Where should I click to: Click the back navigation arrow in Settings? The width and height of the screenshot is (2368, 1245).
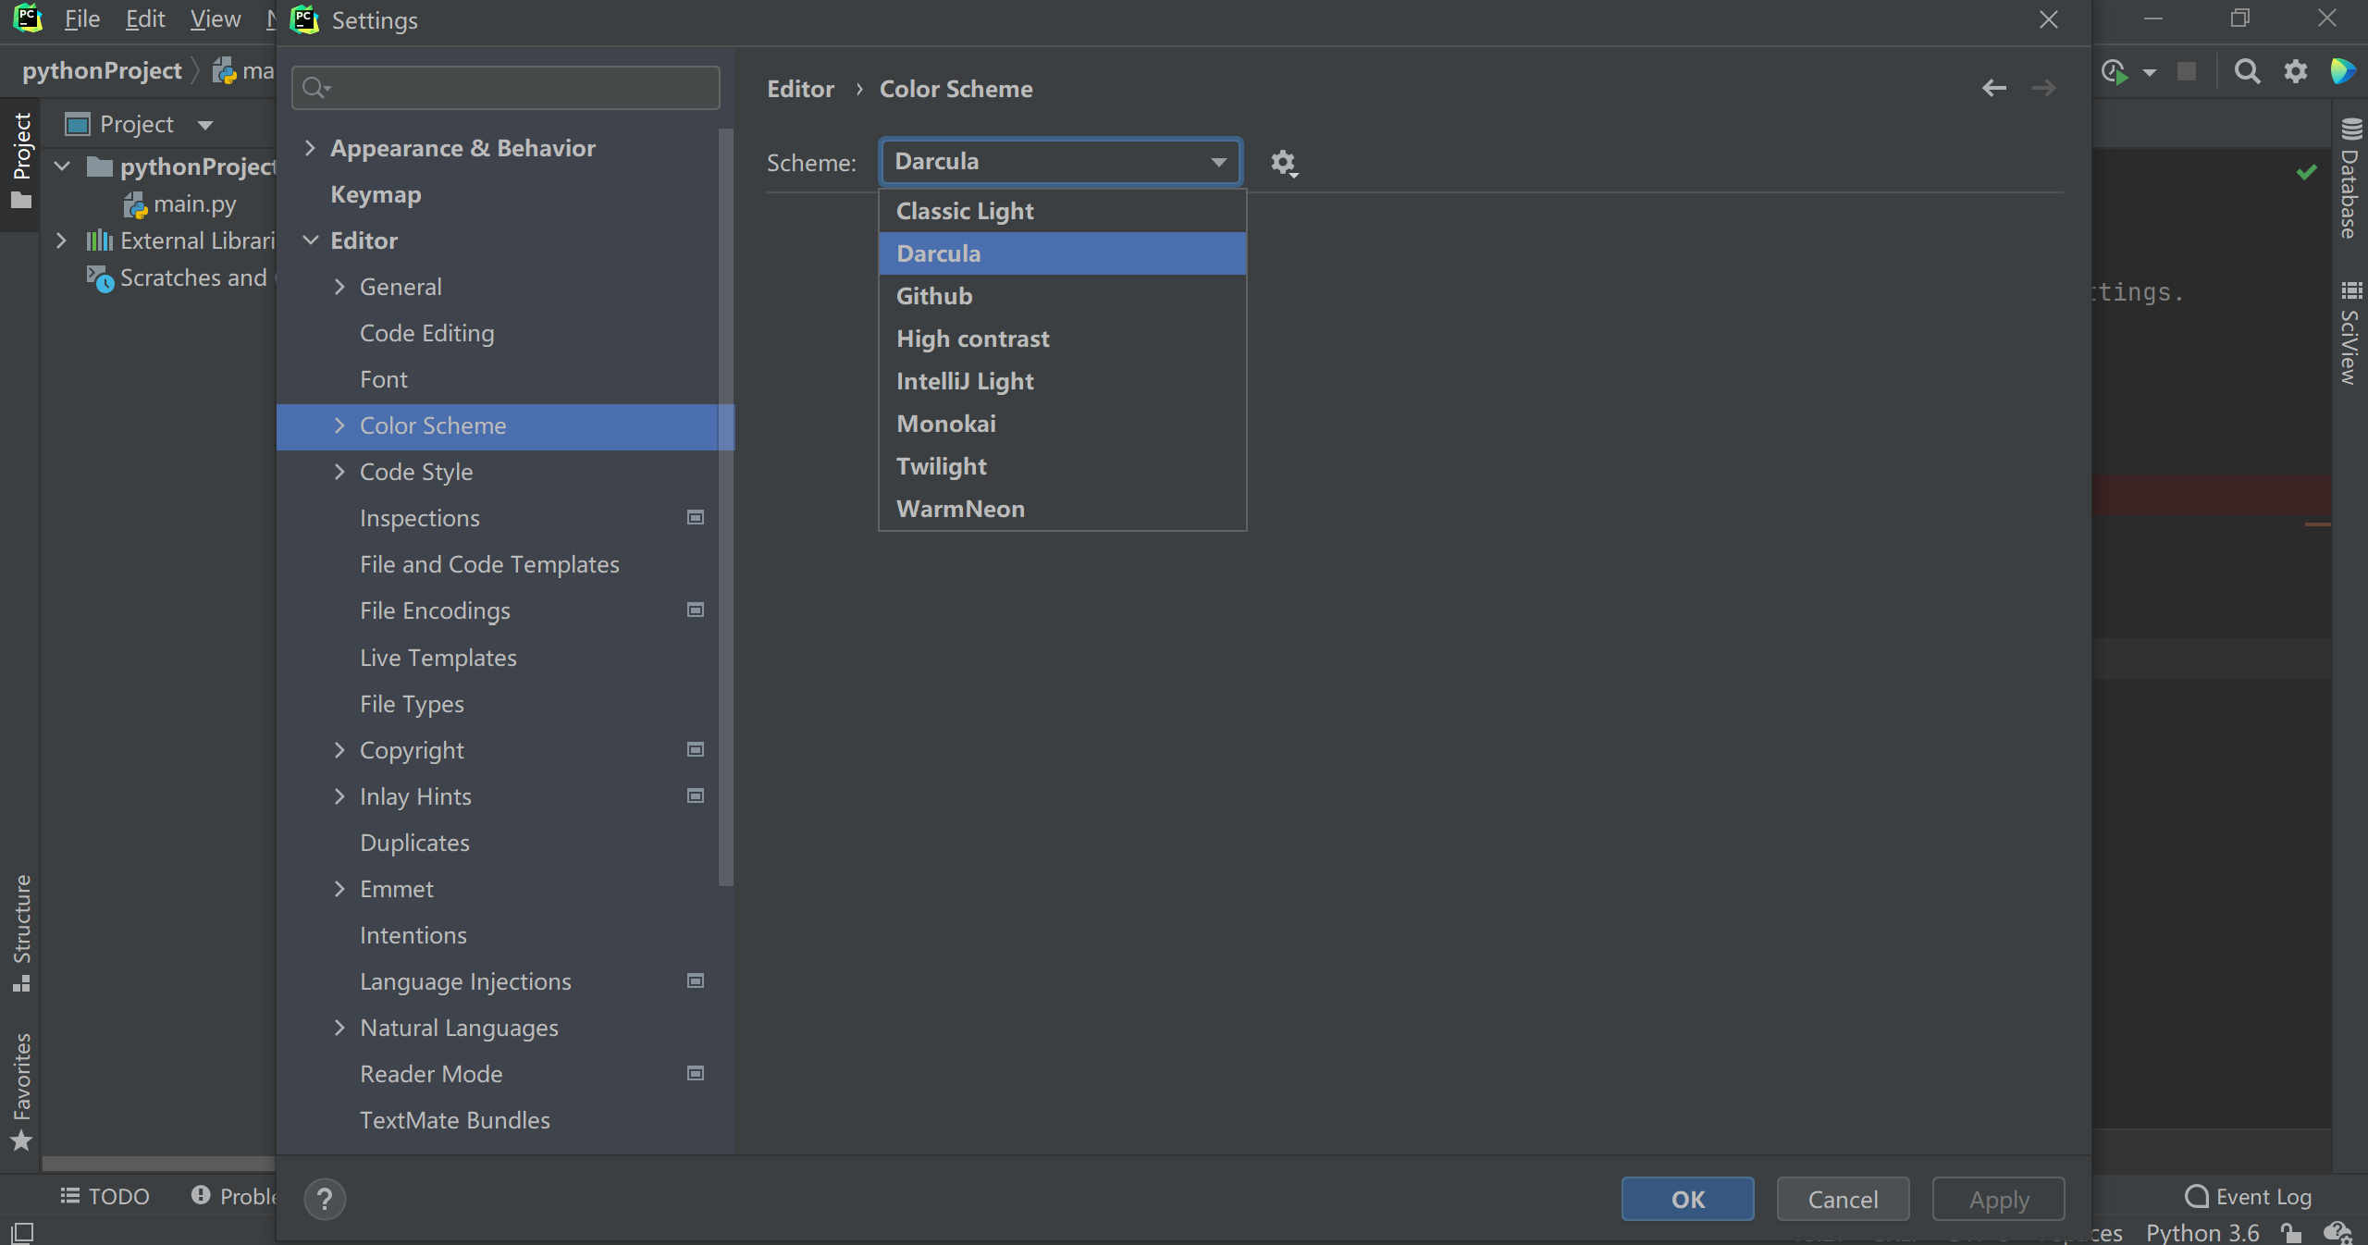[1993, 89]
